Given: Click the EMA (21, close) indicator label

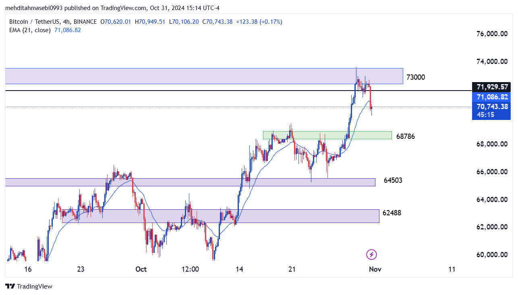Looking at the screenshot, I should click(30, 30).
